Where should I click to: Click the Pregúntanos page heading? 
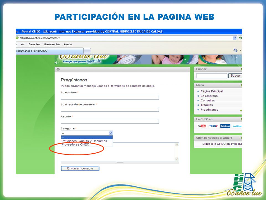[74, 80]
